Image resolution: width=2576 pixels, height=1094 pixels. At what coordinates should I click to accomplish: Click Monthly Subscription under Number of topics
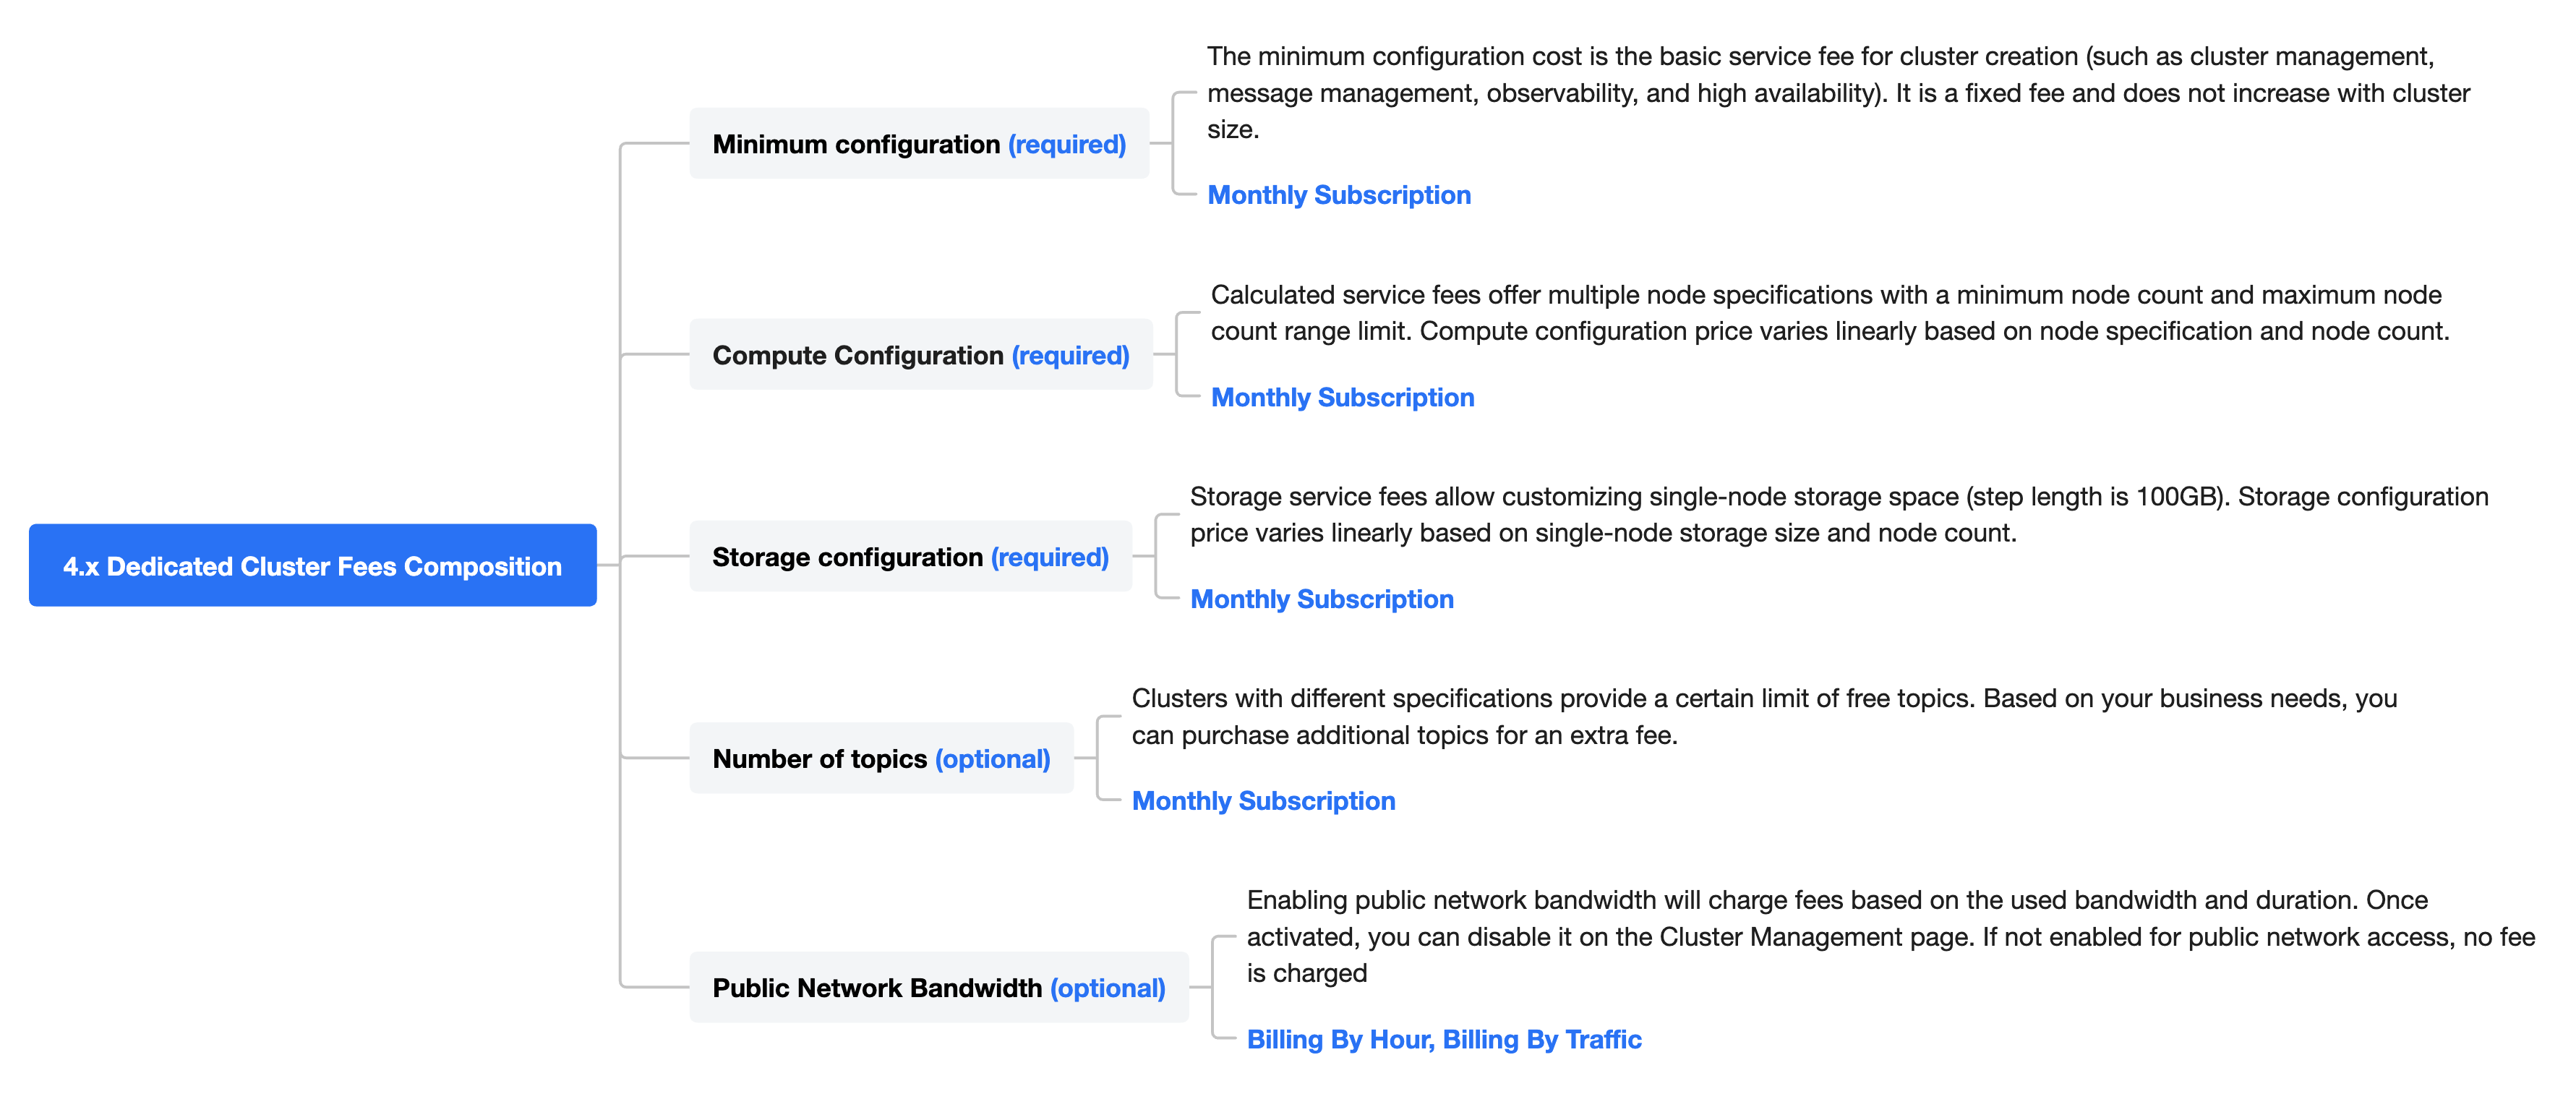tap(1263, 801)
